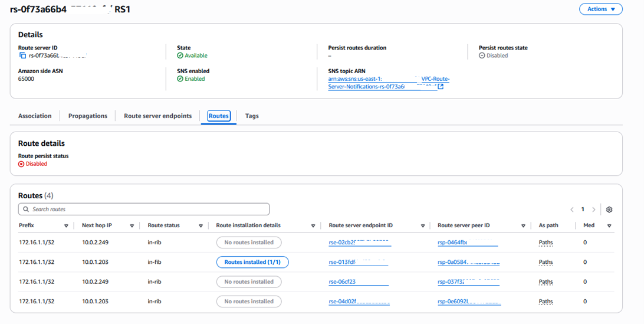
Task: Select the Routes tab
Action: click(218, 116)
